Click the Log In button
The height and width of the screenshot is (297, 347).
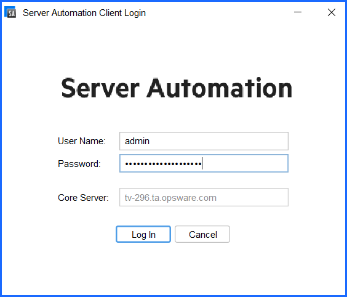point(143,234)
